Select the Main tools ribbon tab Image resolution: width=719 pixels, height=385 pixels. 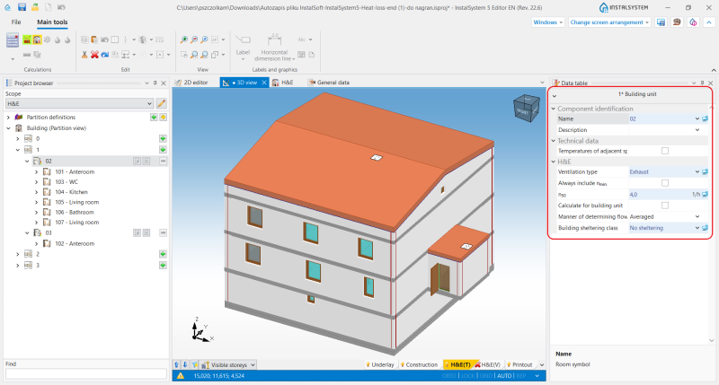point(52,22)
